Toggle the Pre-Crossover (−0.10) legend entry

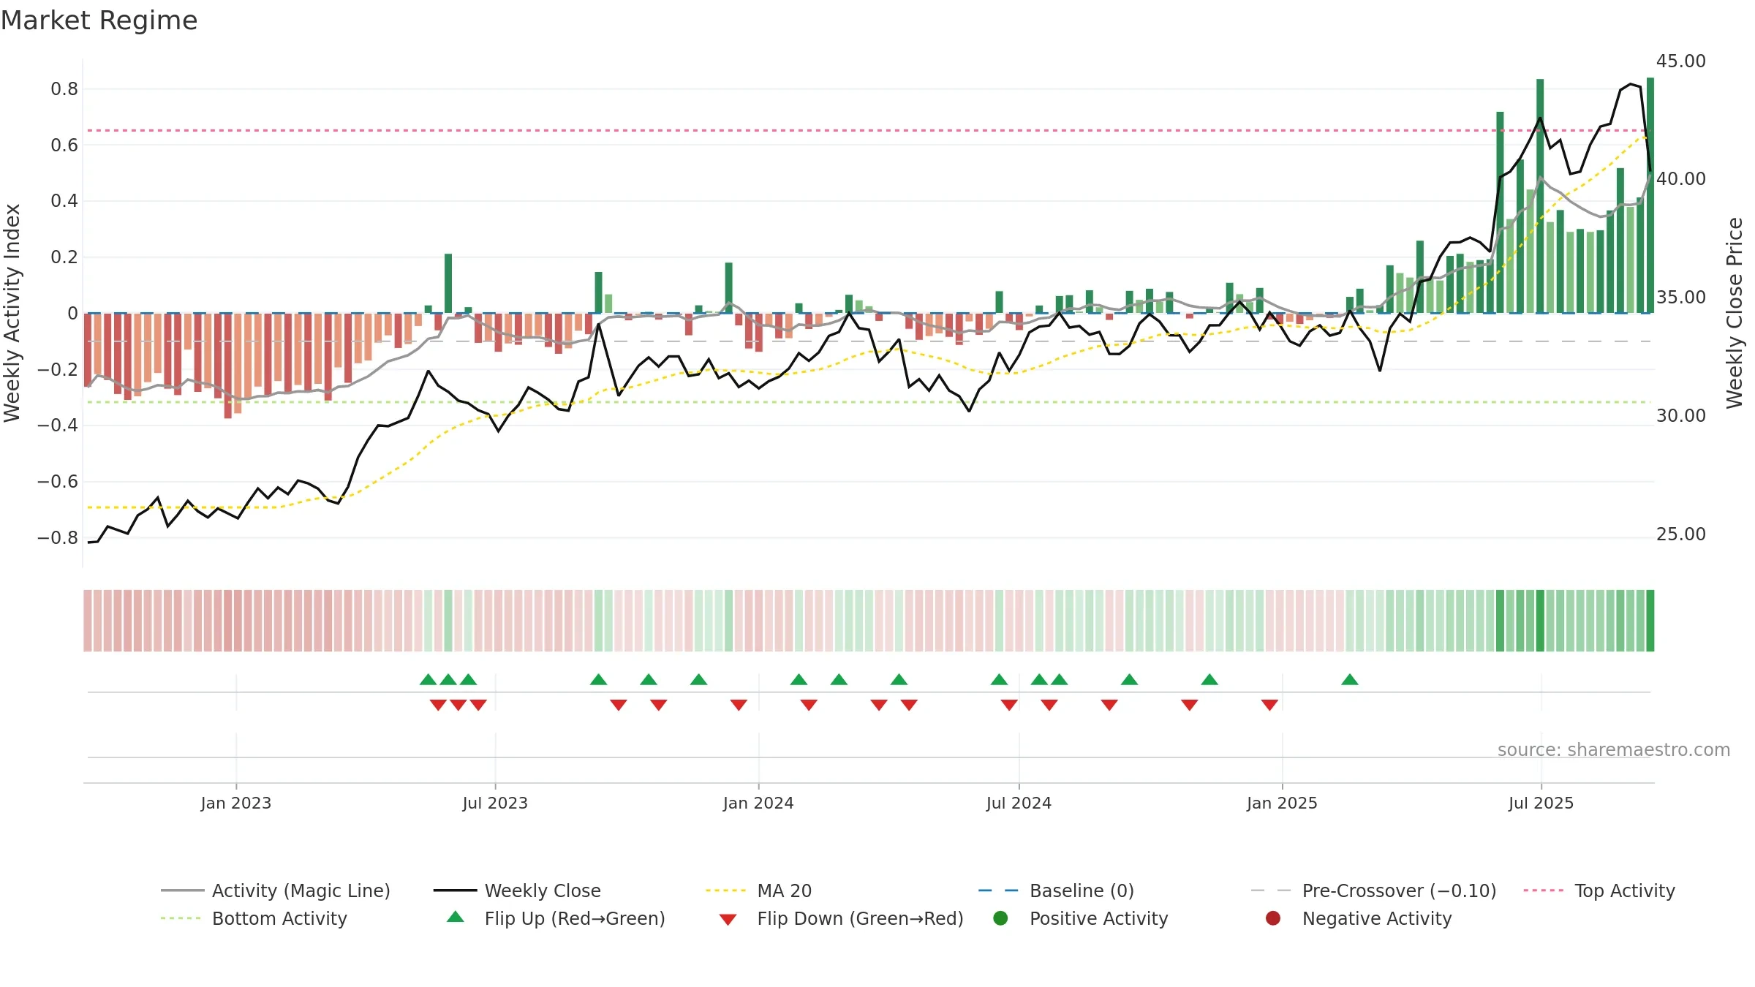point(1373,890)
